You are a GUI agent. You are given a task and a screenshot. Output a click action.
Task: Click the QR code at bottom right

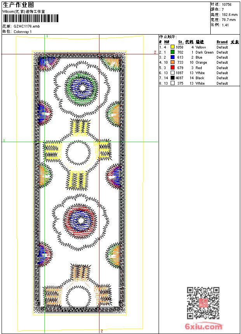tap(203, 303)
